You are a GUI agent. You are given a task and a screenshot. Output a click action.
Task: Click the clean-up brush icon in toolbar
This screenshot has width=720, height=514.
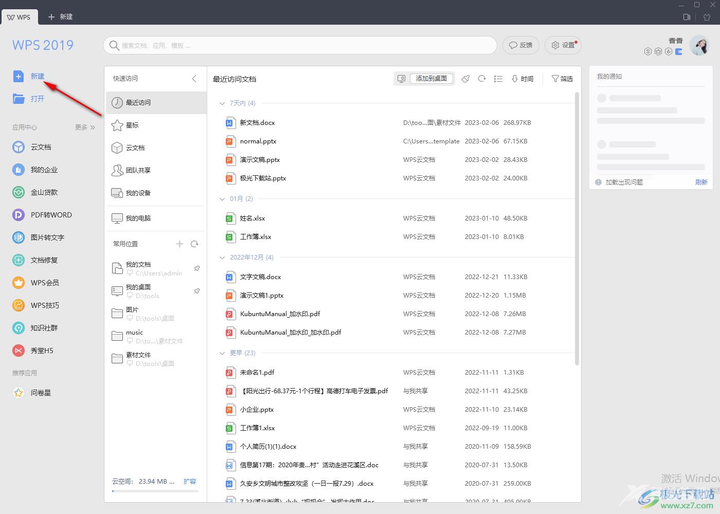pyautogui.click(x=465, y=79)
